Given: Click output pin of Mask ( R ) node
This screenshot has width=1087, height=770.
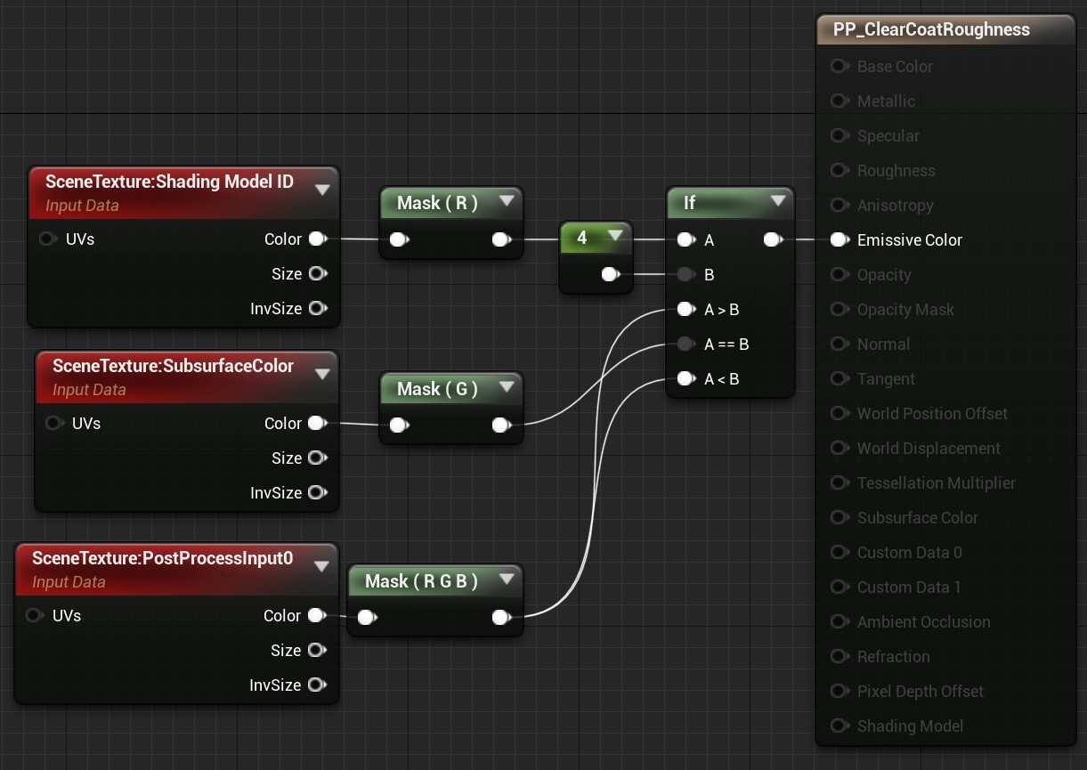Looking at the screenshot, I should click(x=502, y=239).
